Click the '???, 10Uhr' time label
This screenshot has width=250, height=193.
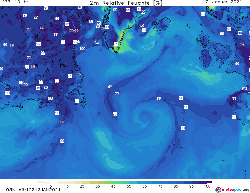[x=15, y=2]
